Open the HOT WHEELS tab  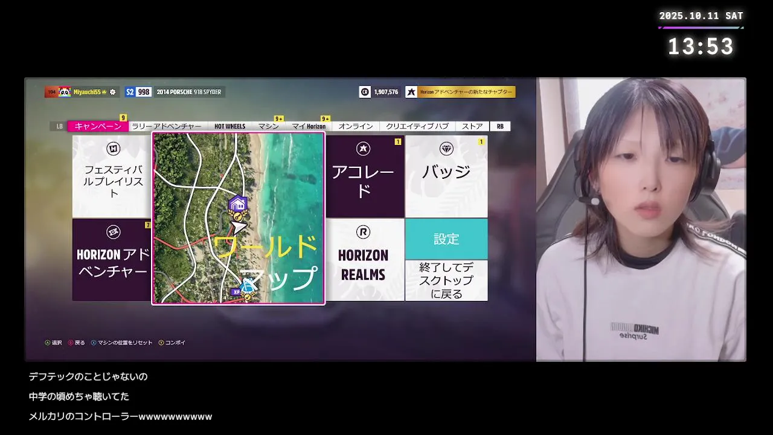230,126
